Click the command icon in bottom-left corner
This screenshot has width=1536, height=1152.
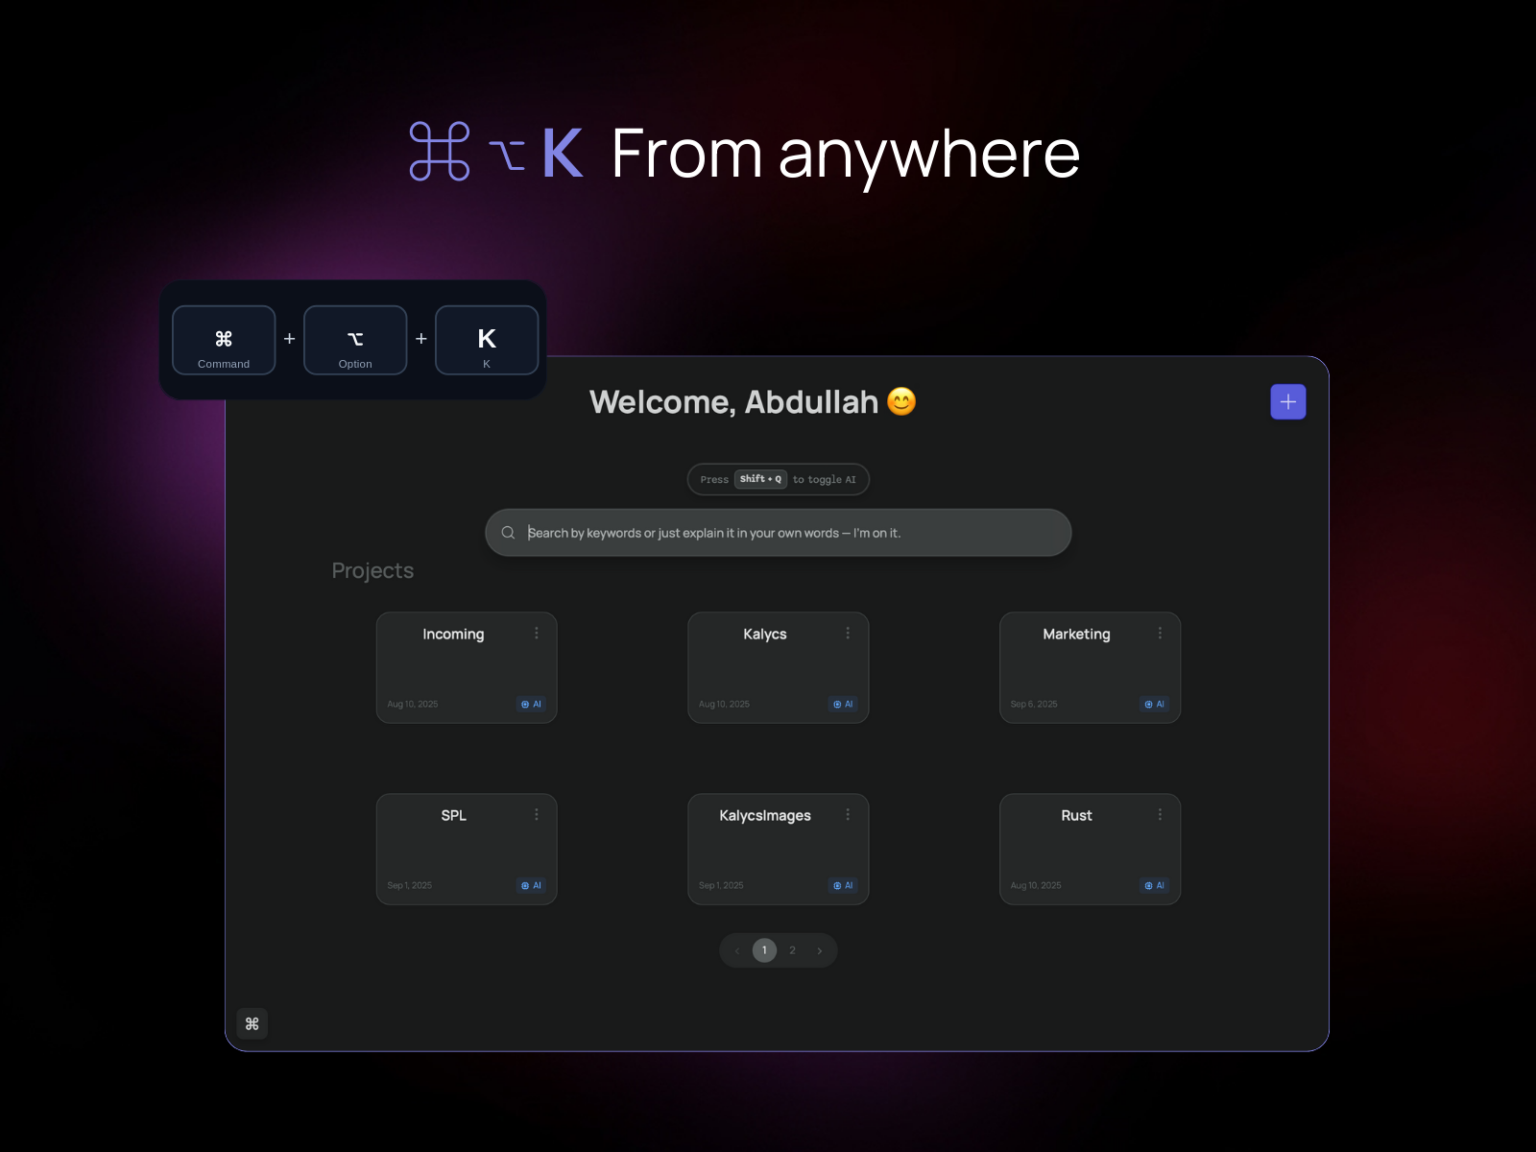[x=252, y=1023]
